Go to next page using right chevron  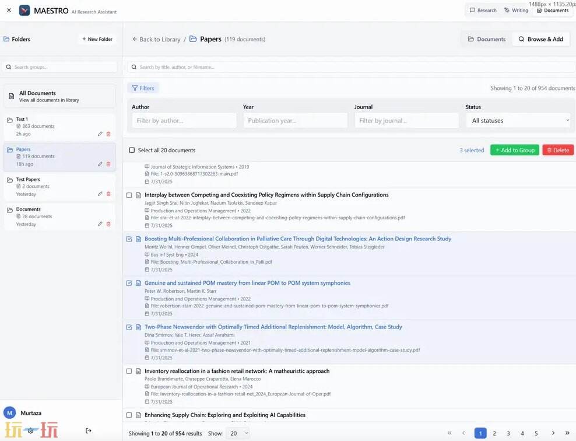(x=553, y=433)
